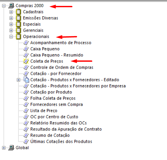Click report icon beside Relatório Resumido das OCs

pos(26,123)
